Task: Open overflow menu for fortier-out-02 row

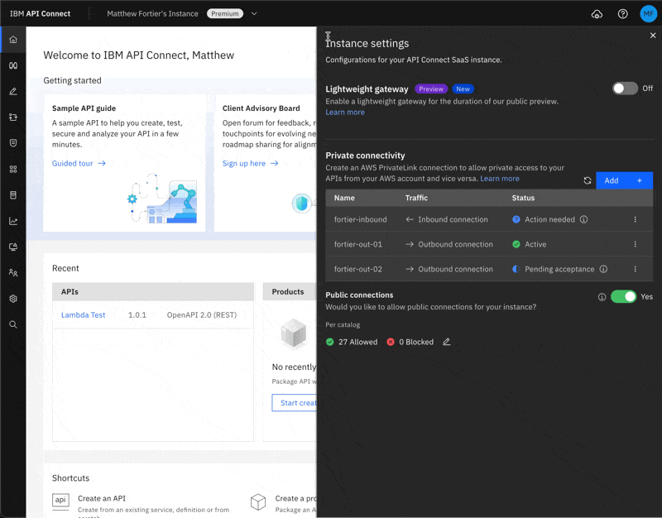Action: pyautogui.click(x=636, y=269)
